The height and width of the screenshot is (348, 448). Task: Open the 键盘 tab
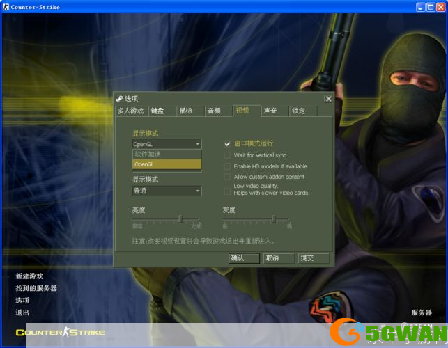(162, 111)
